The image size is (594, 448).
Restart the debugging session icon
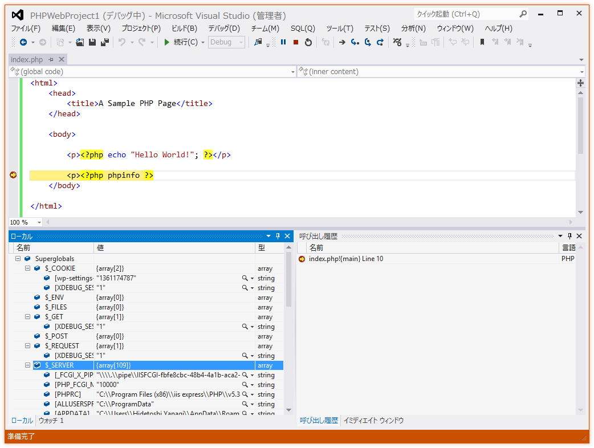pos(308,42)
